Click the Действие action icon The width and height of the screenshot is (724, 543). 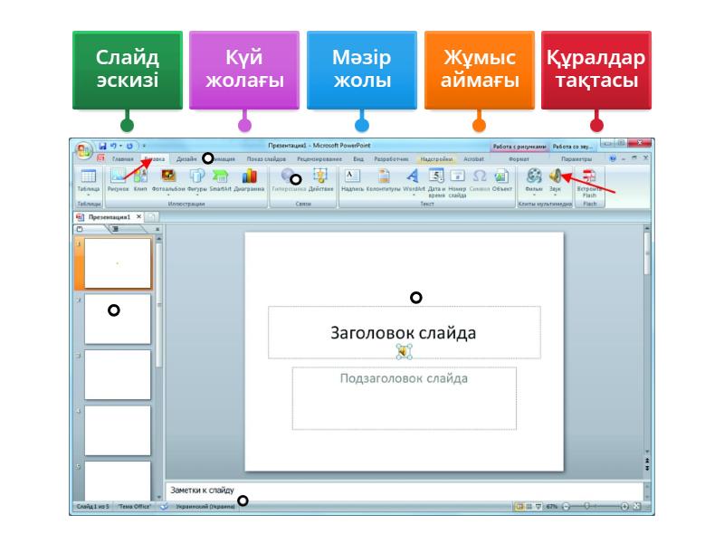(x=320, y=179)
